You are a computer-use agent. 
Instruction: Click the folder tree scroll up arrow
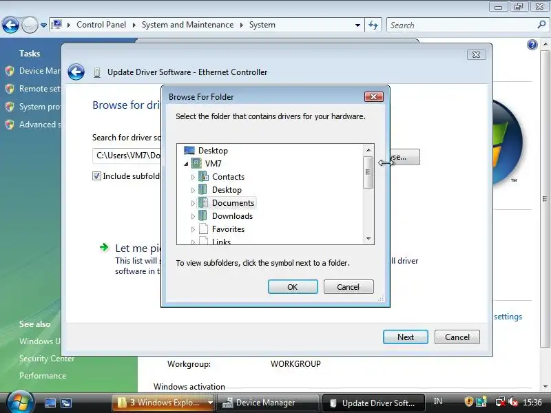[x=368, y=150]
